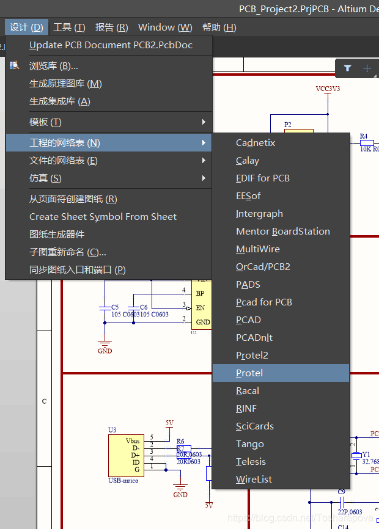This screenshot has width=379, height=529.
Task: Select Pcad for PCB netlist format
Action: pyautogui.click(x=281, y=302)
